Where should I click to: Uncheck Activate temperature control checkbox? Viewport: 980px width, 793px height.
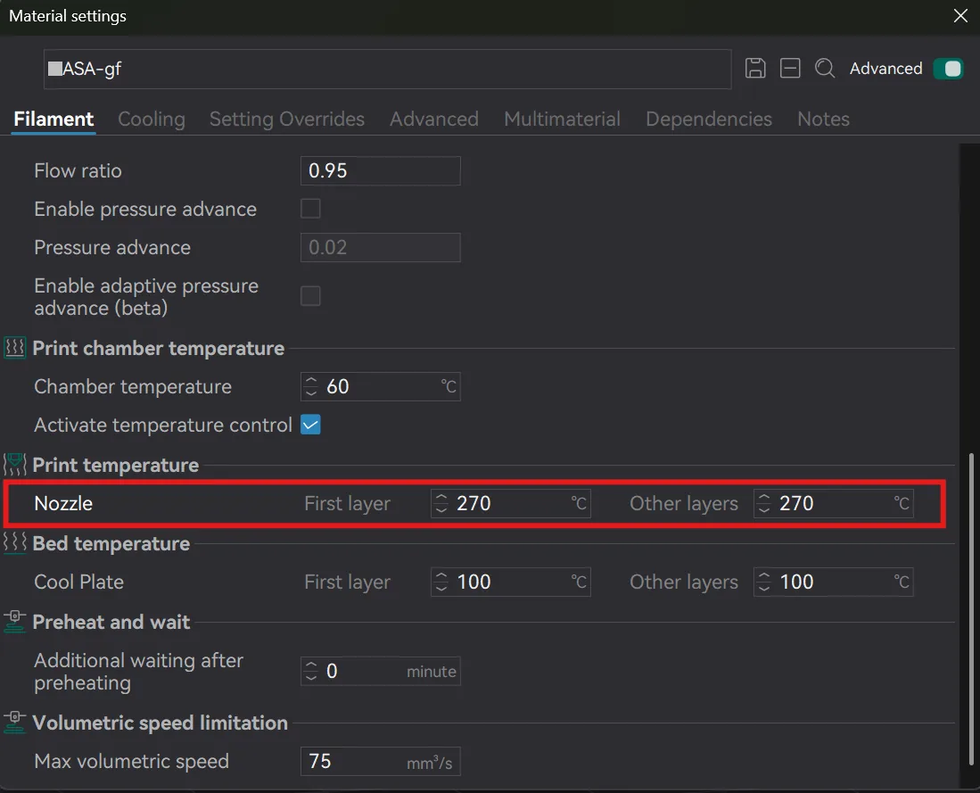click(x=310, y=425)
